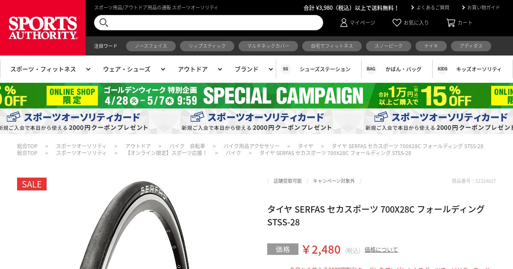The width and height of the screenshot is (513, 269).
Task: Open よくあるご質問 FAQ link
Action: (430, 8)
